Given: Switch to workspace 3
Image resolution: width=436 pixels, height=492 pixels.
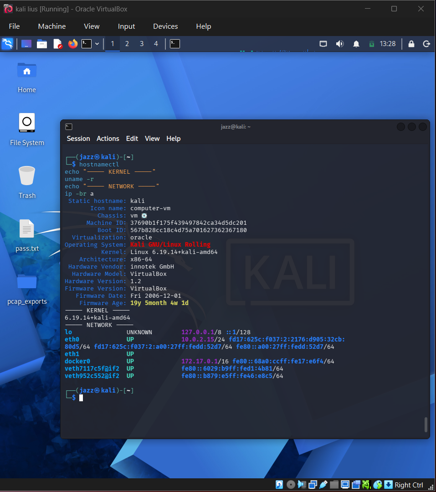Looking at the screenshot, I should coord(142,44).
